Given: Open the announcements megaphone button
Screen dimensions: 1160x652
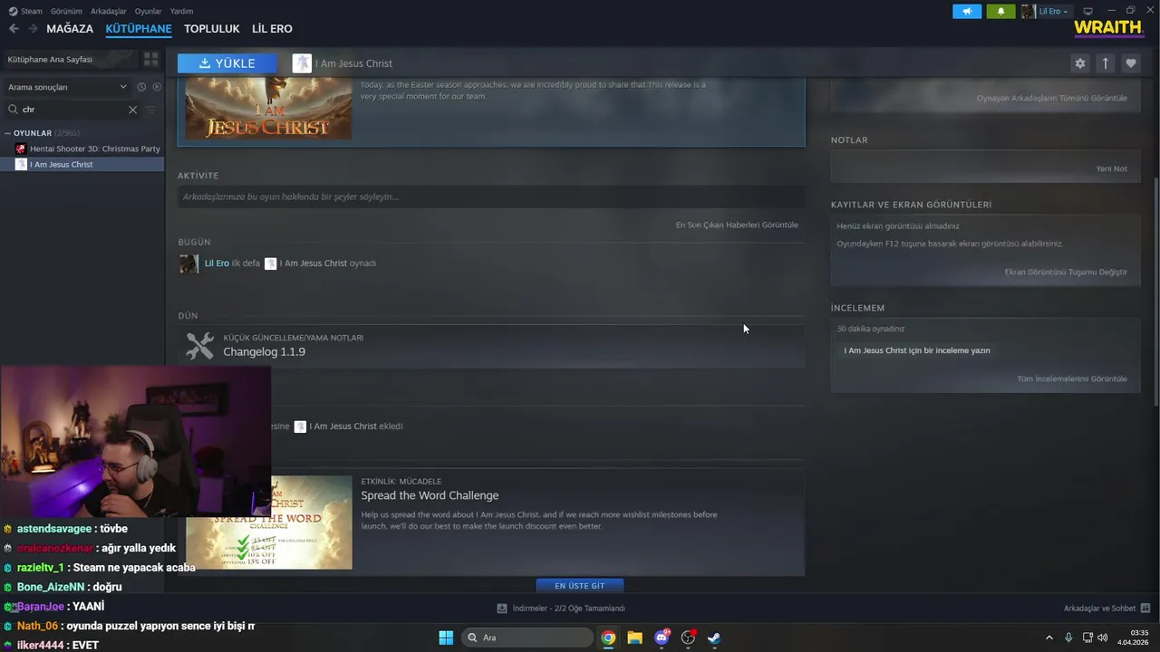Looking at the screenshot, I should point(967,11).
